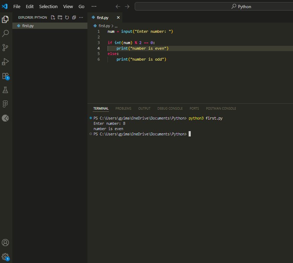This screenshot has height=263, width=293.
Task: Click the 'if int(num) % 2' code
Action: pyautogui.click(x=124, y=43)
